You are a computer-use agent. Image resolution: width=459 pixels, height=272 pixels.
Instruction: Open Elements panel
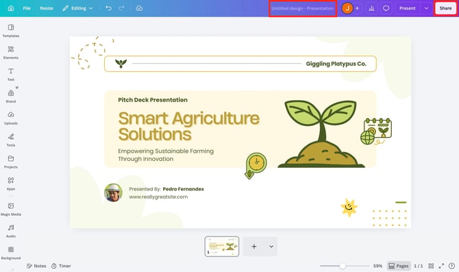[11, 53]
